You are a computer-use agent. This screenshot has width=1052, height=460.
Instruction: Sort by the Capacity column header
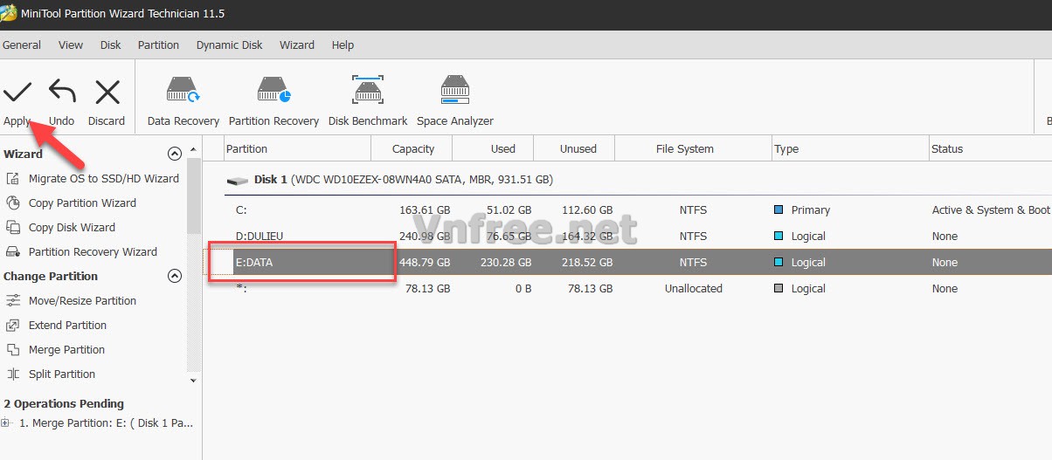point(413,149)
